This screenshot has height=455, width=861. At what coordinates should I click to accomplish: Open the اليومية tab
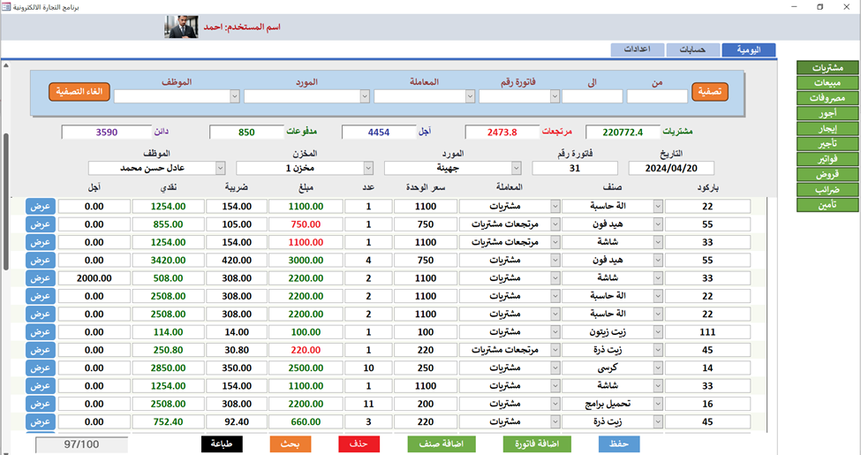[749, 50]
